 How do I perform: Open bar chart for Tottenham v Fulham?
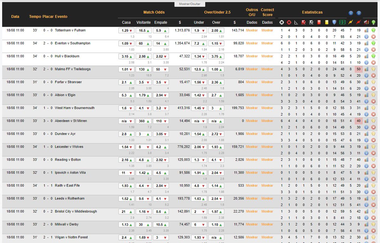pyautogui.click(x=366, y=30)
